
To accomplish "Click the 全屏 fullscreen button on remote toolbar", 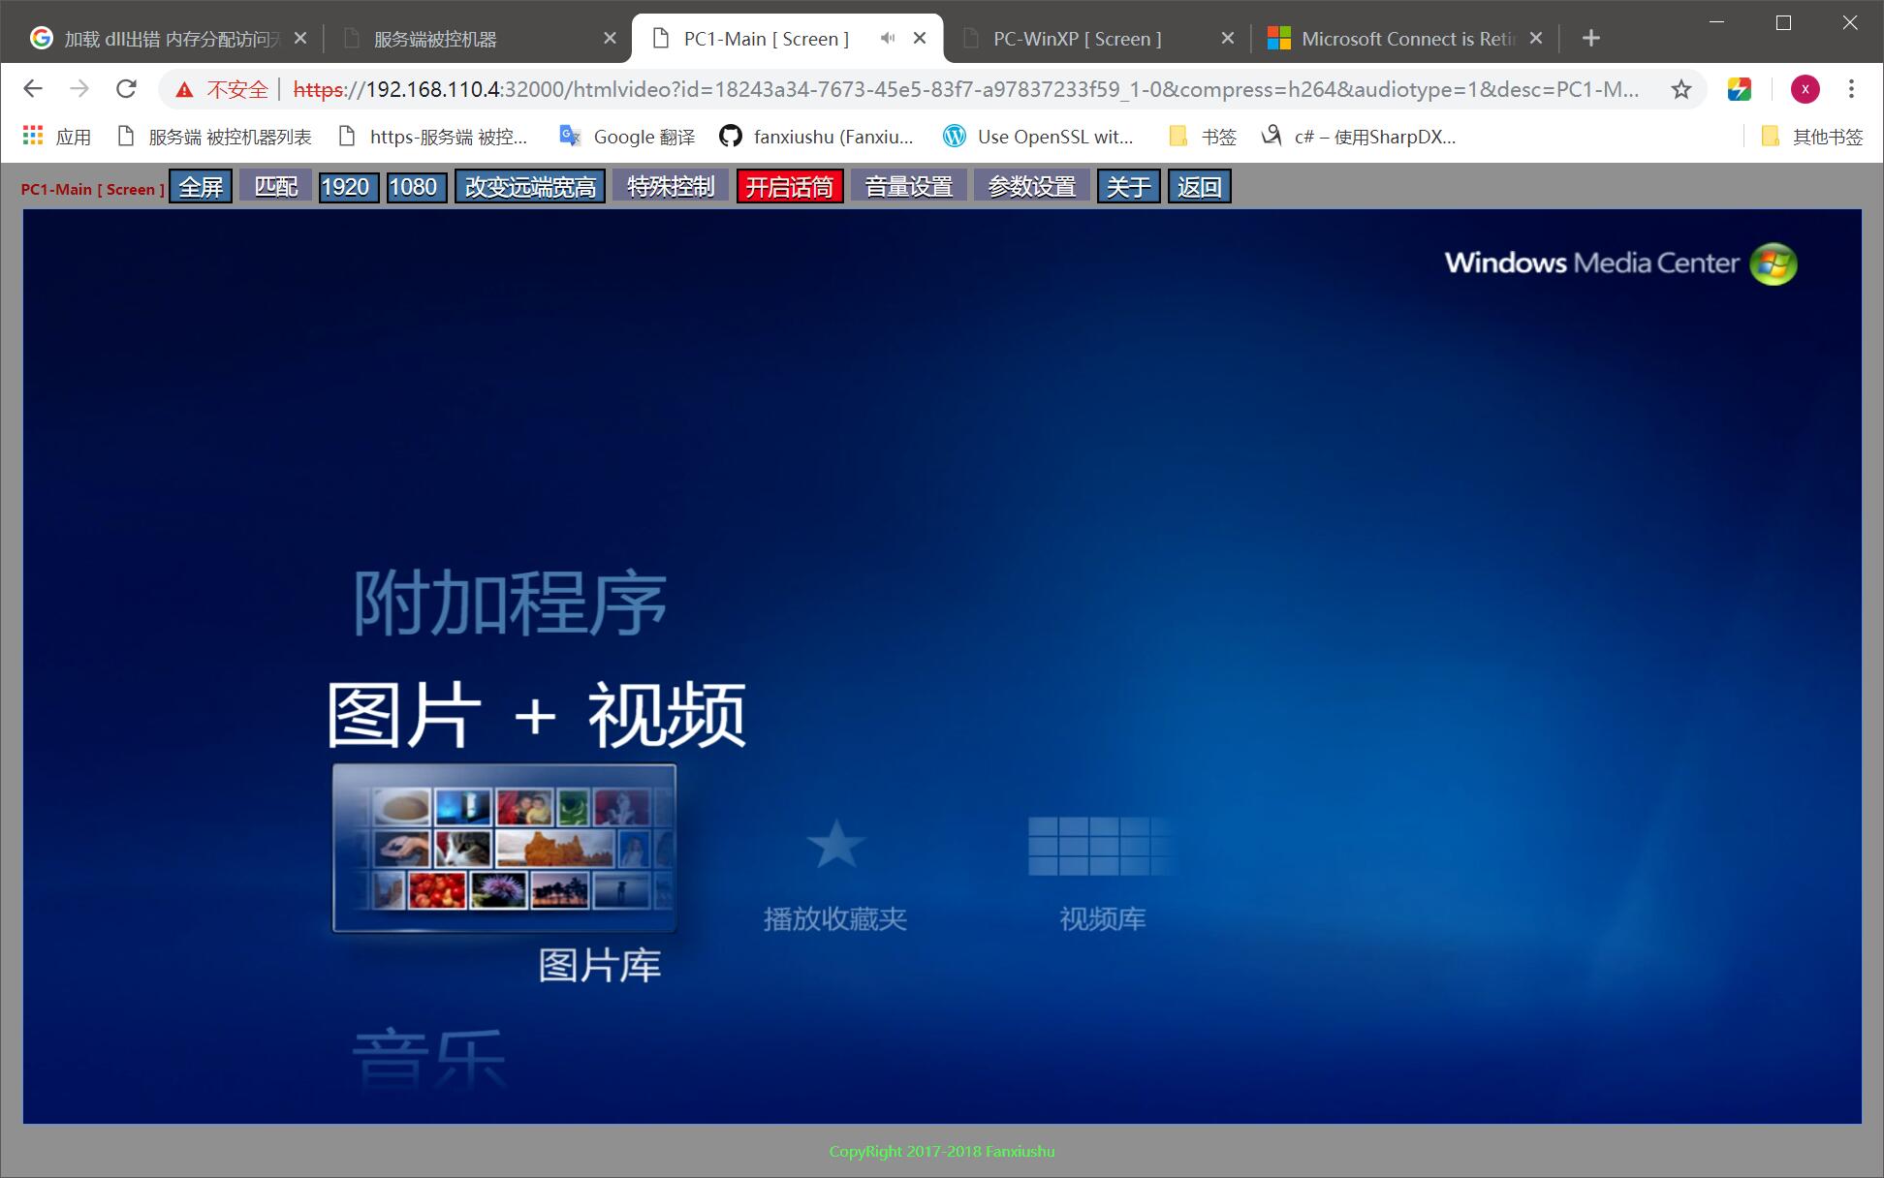I will [x=201, y=185].
